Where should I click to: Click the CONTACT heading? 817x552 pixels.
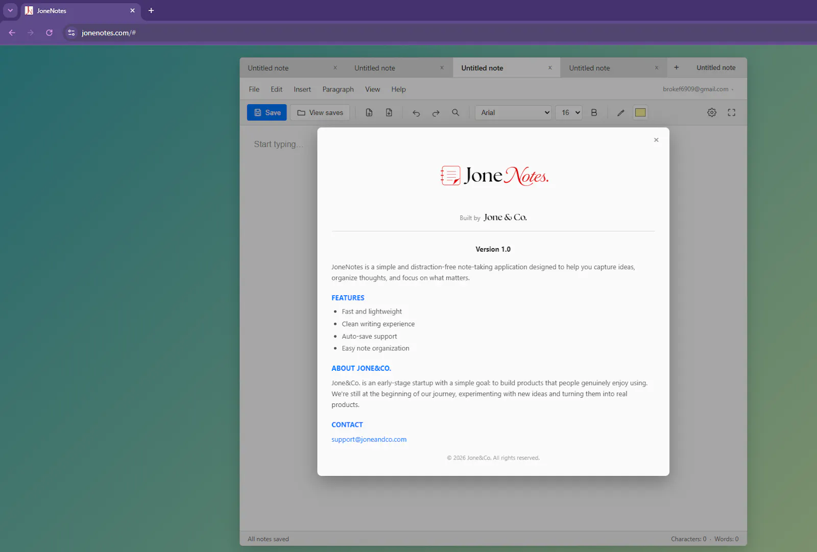pyautogui.click(x=347, y=425)
